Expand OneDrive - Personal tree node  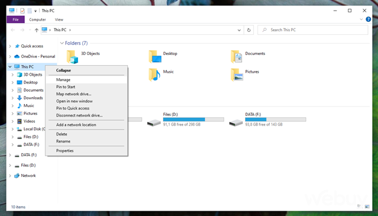pos(10,57)
